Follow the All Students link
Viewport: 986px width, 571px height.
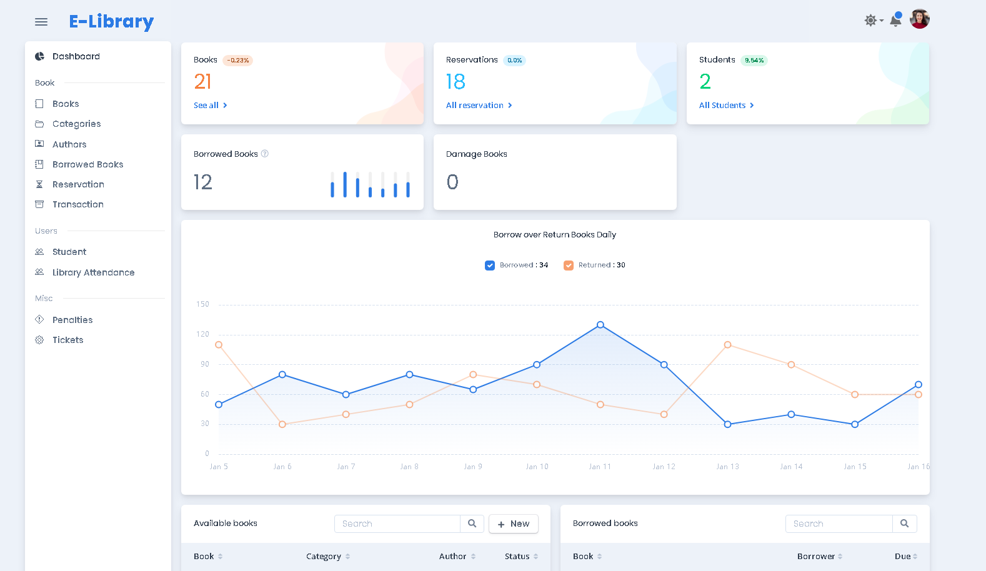pos(727,106)
